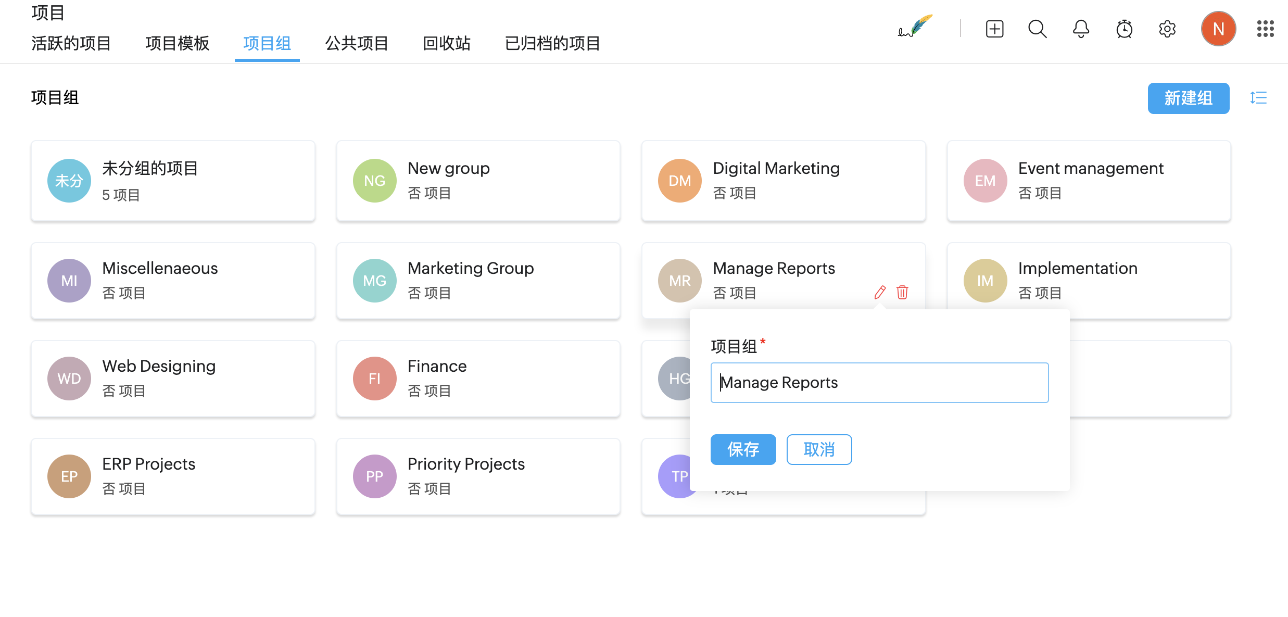Viewport: 1288px width, 617px height.
Task: Open the quick add plus icon
Action: 994,29
